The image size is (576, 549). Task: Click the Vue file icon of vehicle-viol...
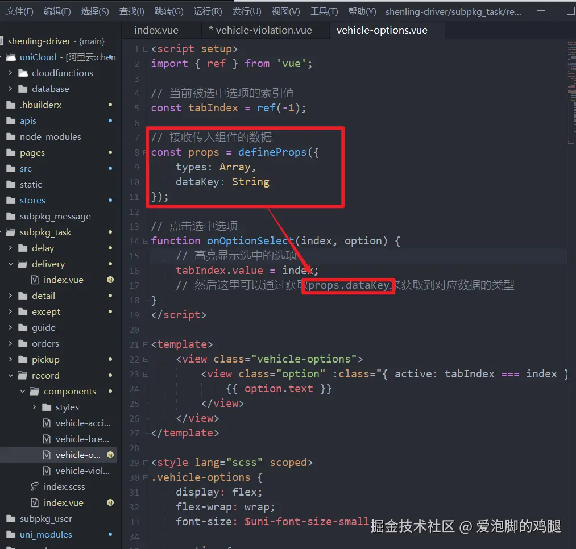pos(47,471)
